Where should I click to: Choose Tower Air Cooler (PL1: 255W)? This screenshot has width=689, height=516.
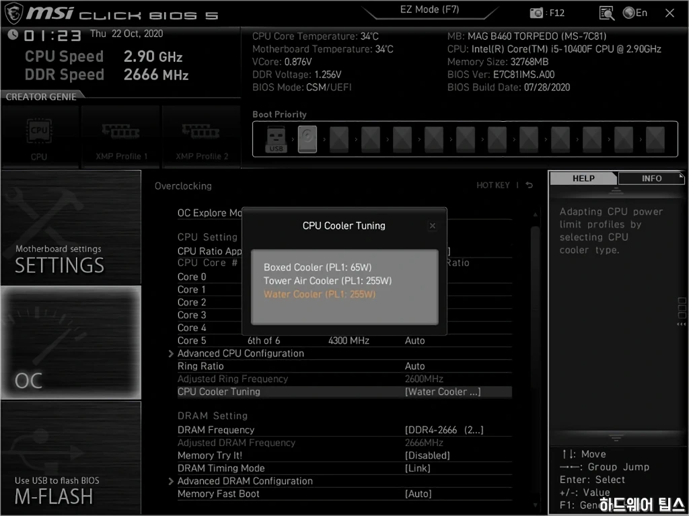(328, 281)
